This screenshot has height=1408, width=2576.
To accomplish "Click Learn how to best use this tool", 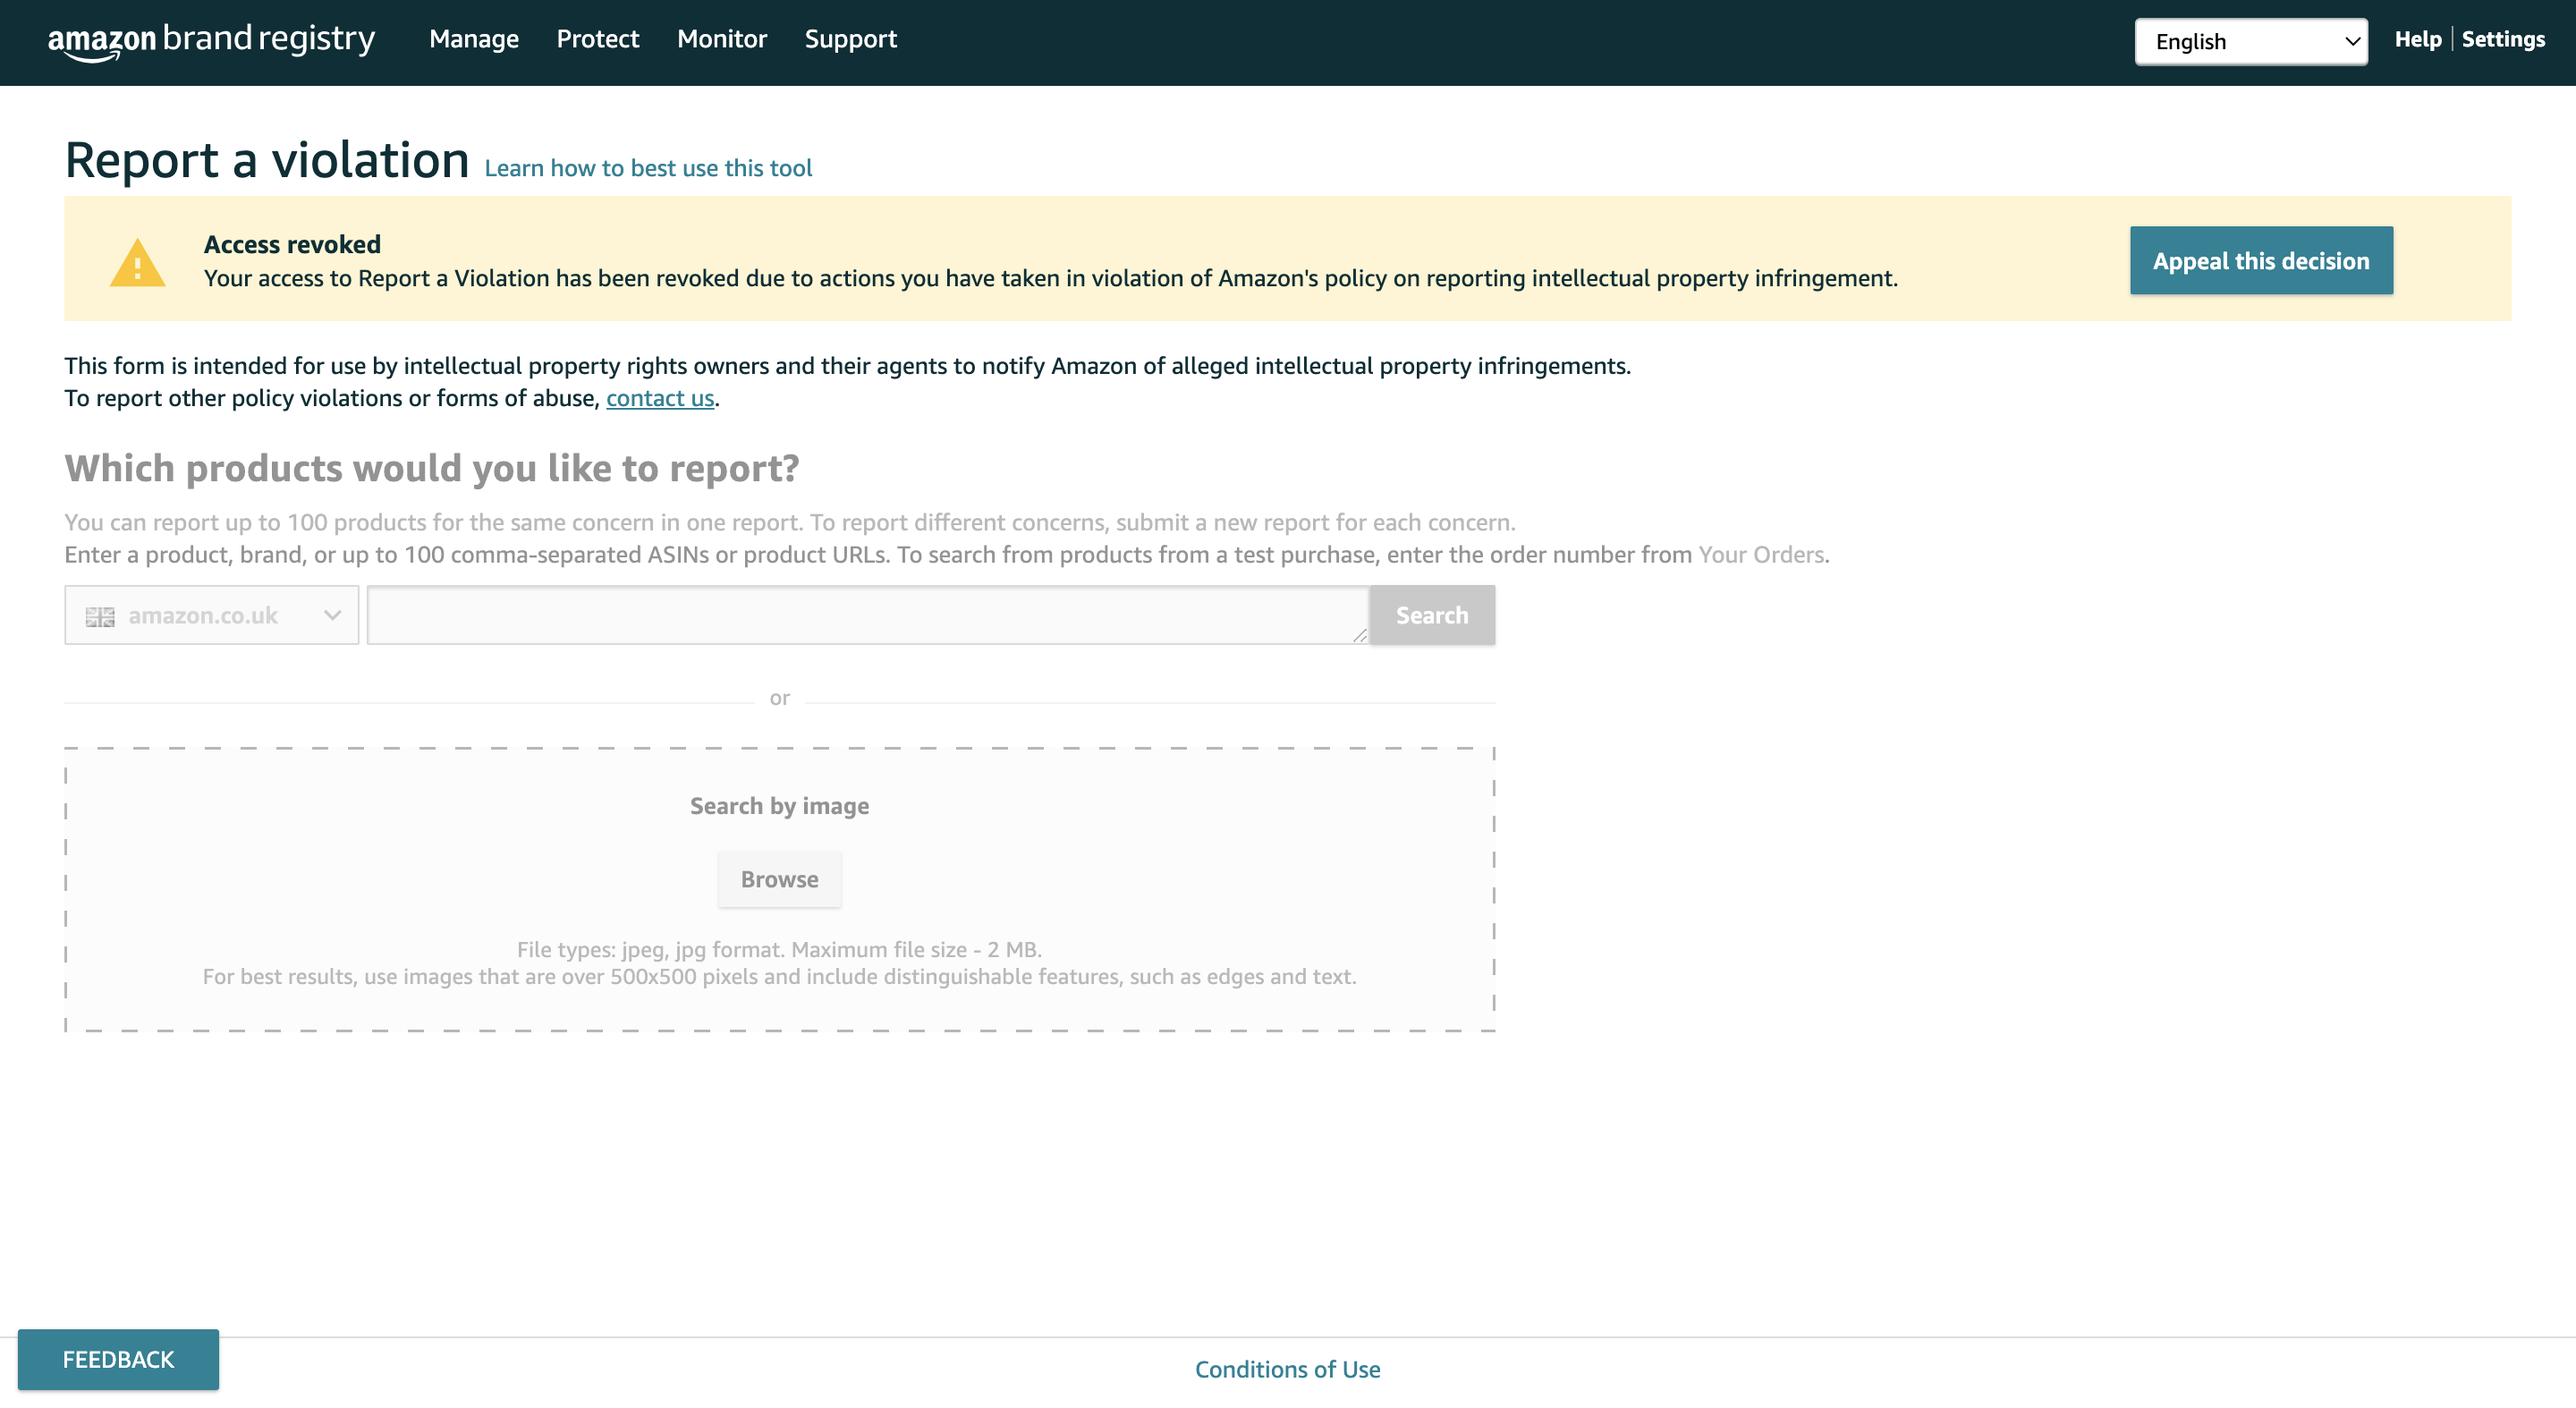I will click(x=648, y=168).
